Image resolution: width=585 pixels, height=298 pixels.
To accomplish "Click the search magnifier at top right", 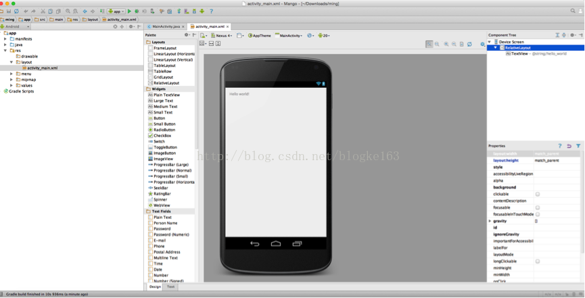I will point(573,11).
